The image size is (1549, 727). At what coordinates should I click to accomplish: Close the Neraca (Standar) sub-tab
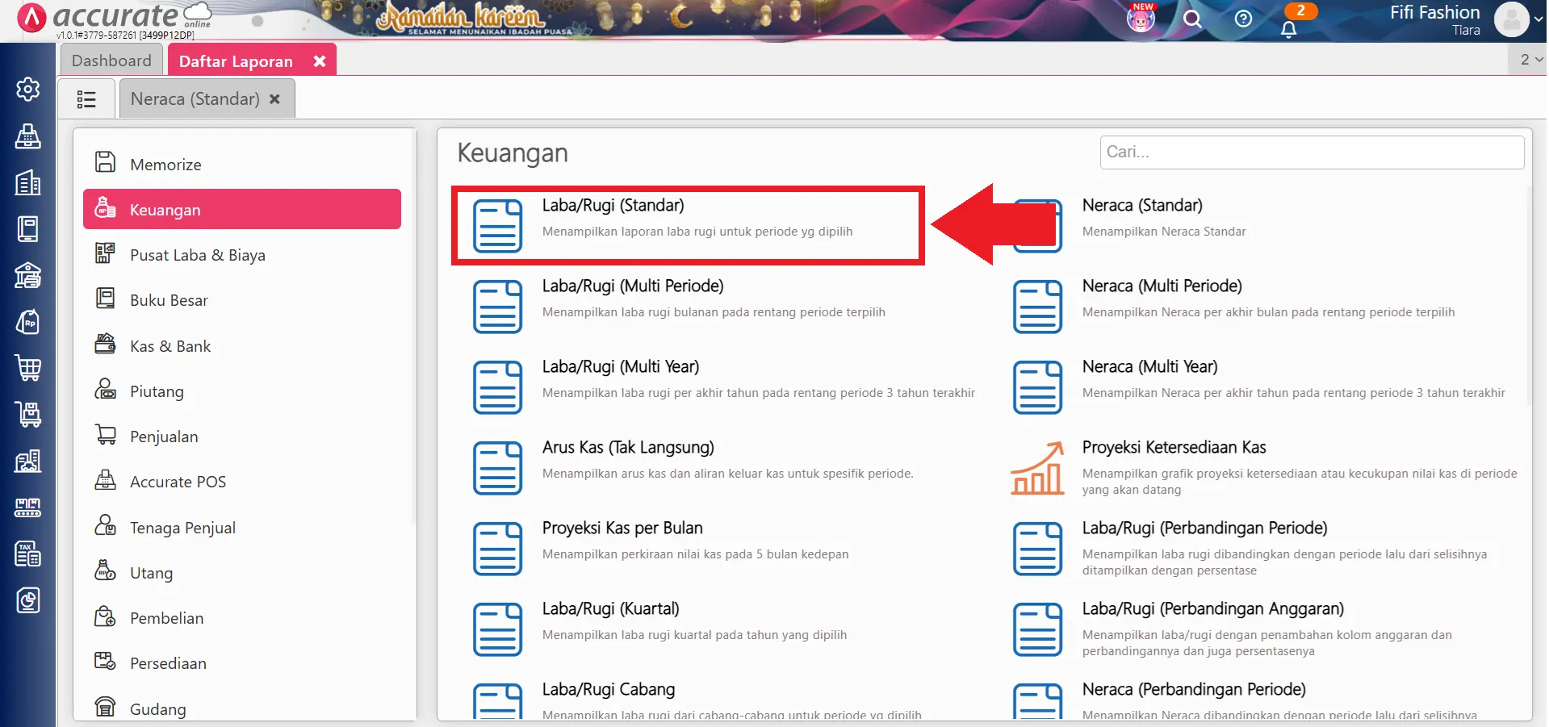tap(275, 99)
